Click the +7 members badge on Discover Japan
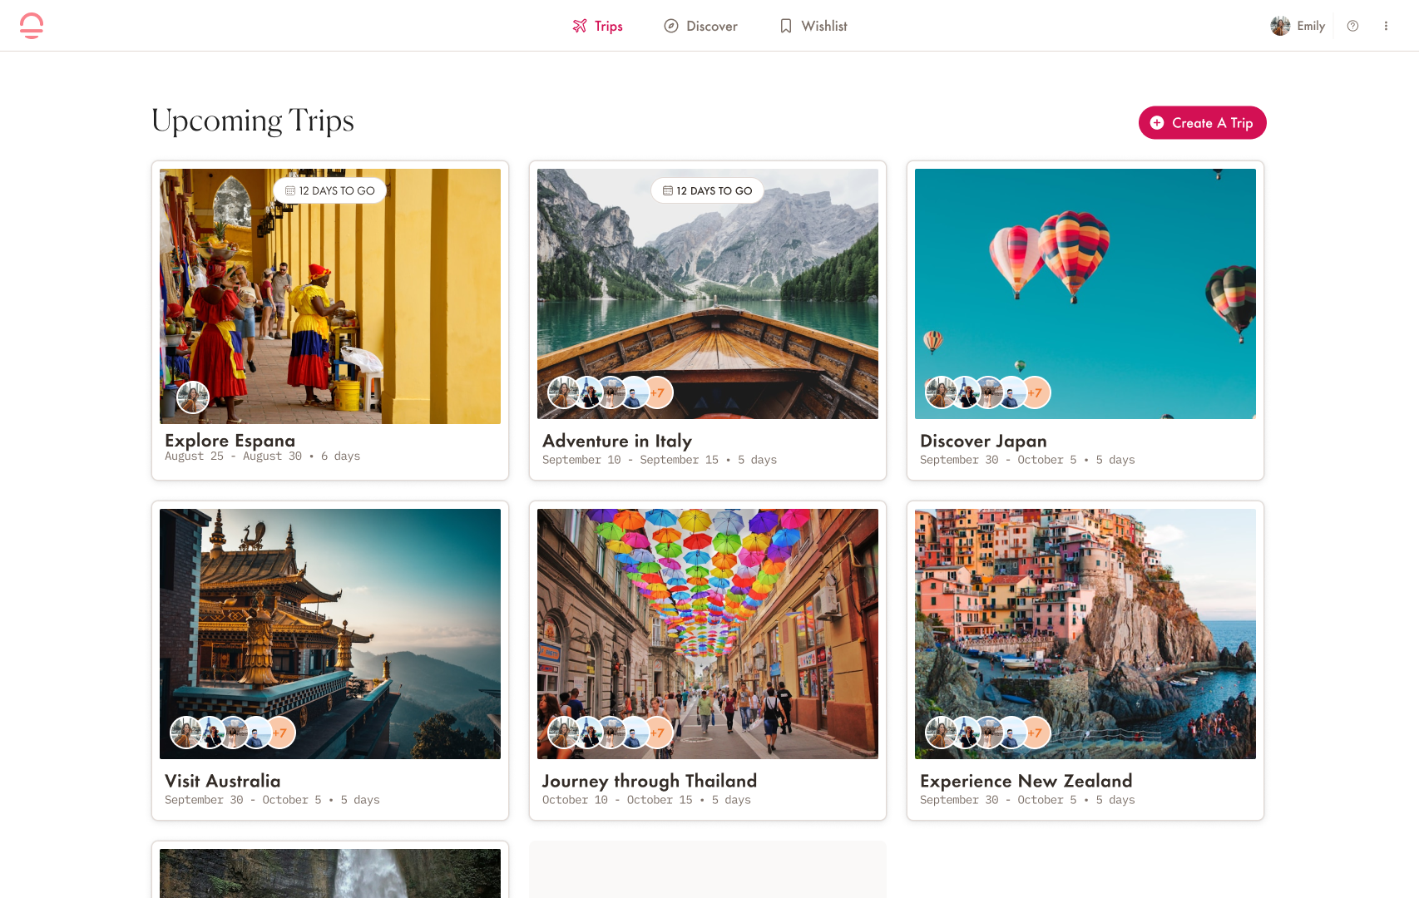The width and height of the screenshot is (1419, 898). pyautogui.click(x=1035, y=392)
